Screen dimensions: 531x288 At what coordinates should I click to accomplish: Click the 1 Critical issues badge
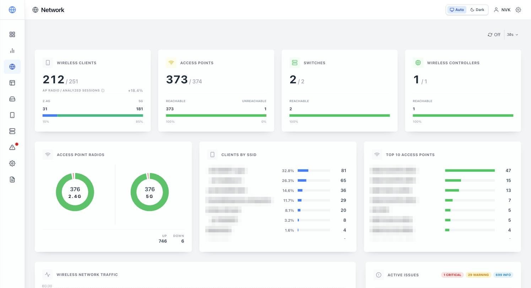pyautogui.click(x=452, y=275)
